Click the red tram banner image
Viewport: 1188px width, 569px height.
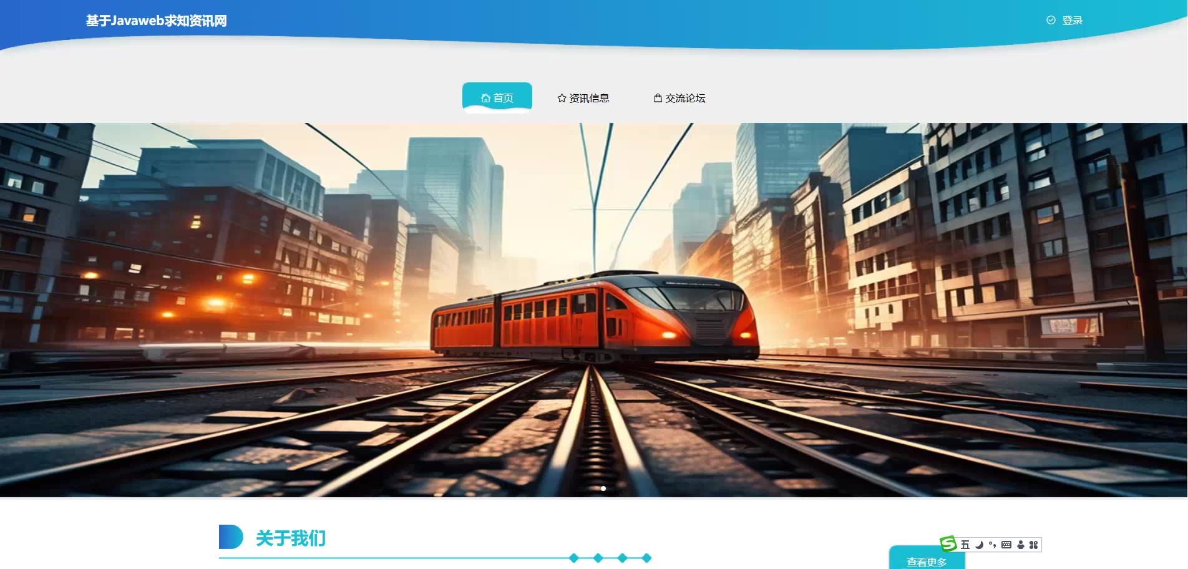tap(594, 310)
